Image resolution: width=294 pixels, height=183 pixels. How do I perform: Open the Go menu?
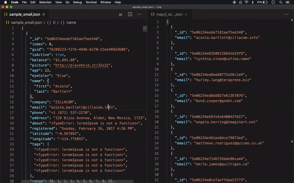tap(68, 2)
